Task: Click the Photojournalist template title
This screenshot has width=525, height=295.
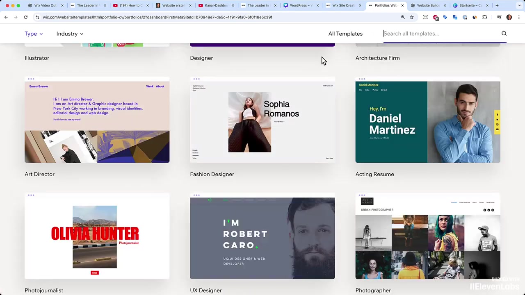Action: pyautogui.click(x=44, y=290)
